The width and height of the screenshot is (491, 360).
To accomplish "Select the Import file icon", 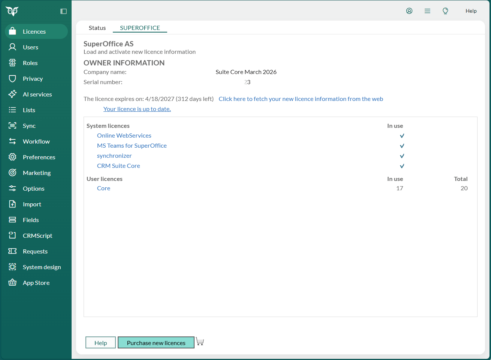I will (12, 204).
